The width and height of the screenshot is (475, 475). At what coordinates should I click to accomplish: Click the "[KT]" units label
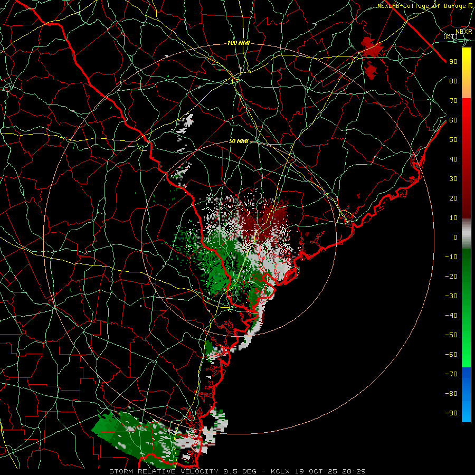(x=451, y=36)
